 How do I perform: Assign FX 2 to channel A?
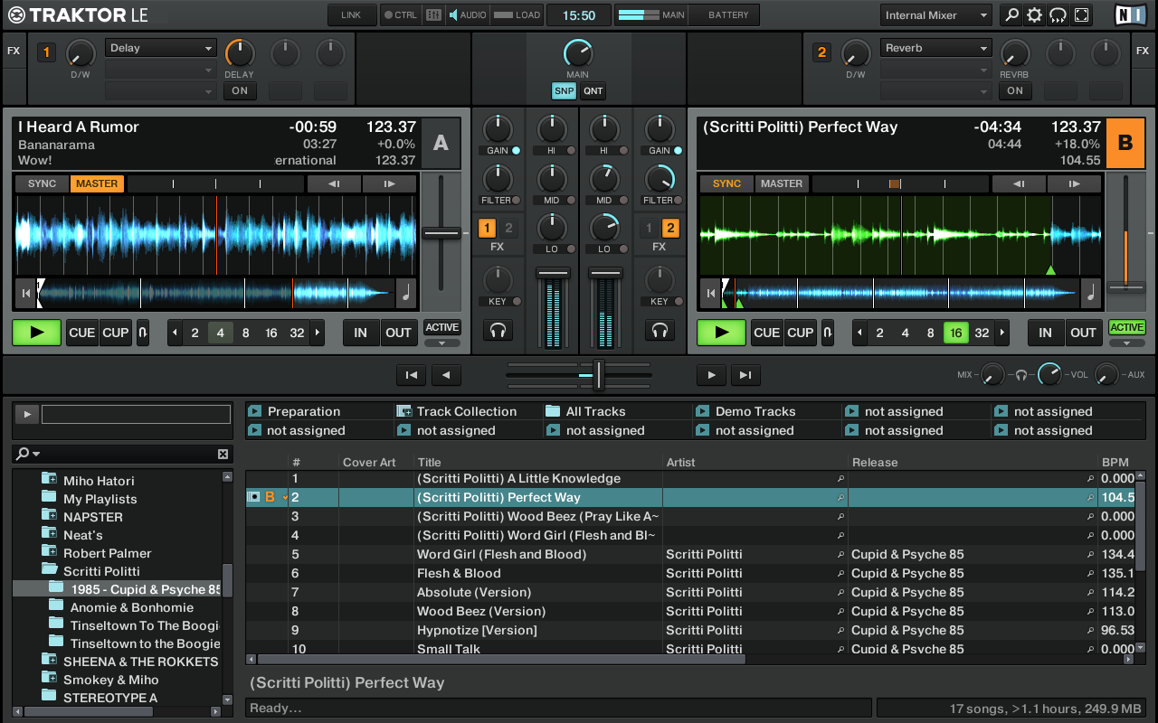(x=508, y=228)
